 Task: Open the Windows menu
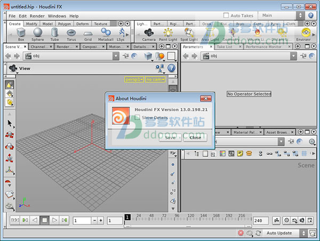coord(57,16)
